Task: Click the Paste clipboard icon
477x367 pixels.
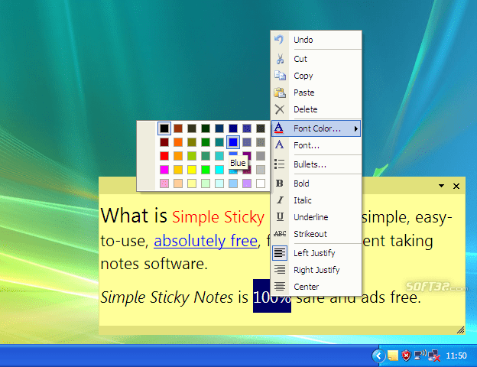Action: pyautogui.click(x=280, y=93)
